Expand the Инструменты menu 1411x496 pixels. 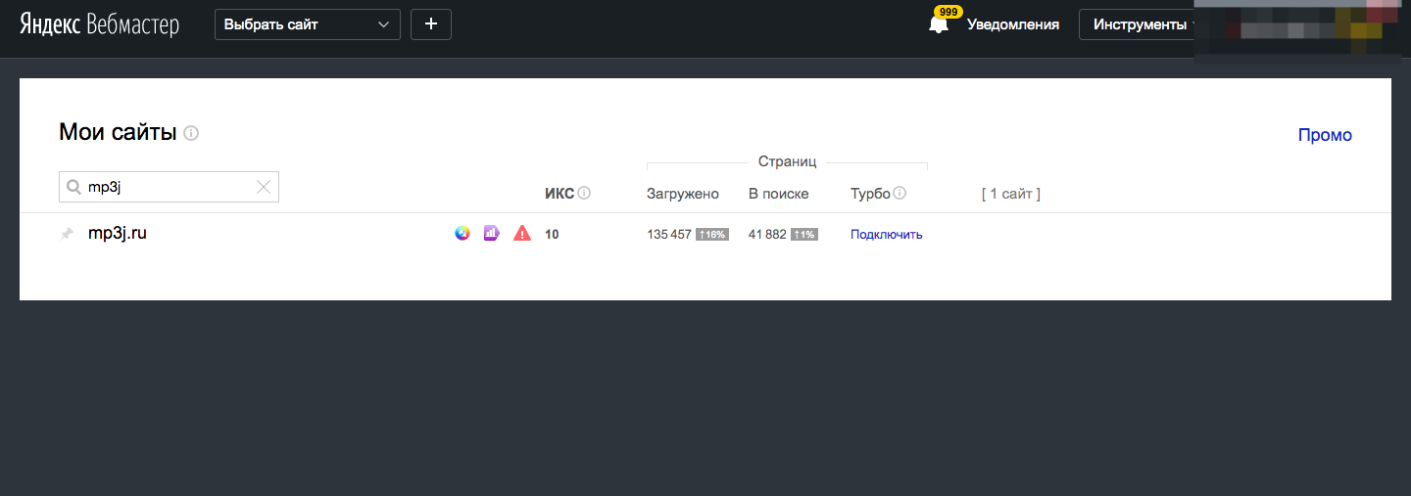1140,24
